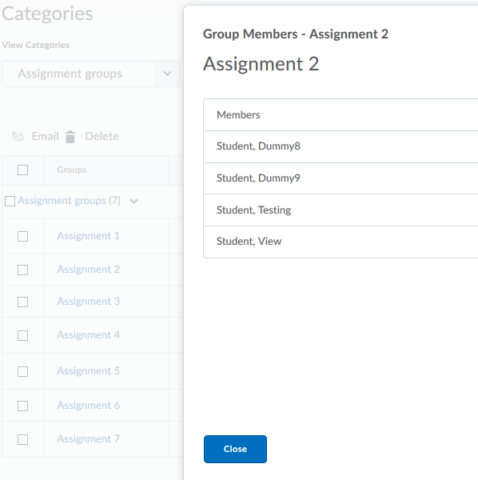The image size is (478, 480).
Task: Check the Assignment 6 row checkbox
Action: (x=23, y=406)
